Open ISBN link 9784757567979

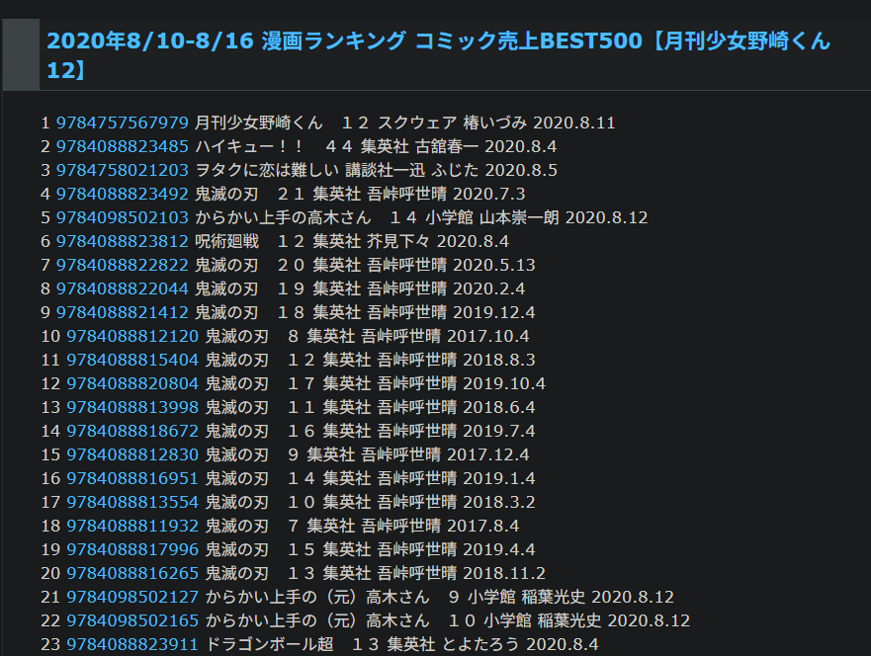123,123
